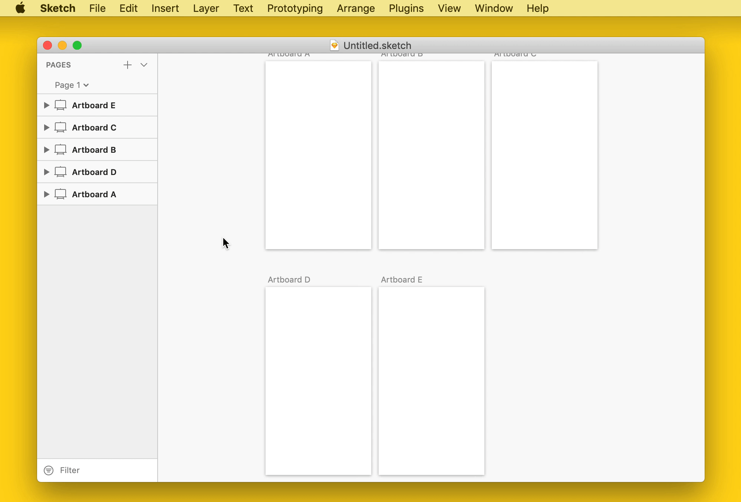This screenshot has width=741, height=502.
Task: Open the Prototyping menu
Action: coord(295,8)
